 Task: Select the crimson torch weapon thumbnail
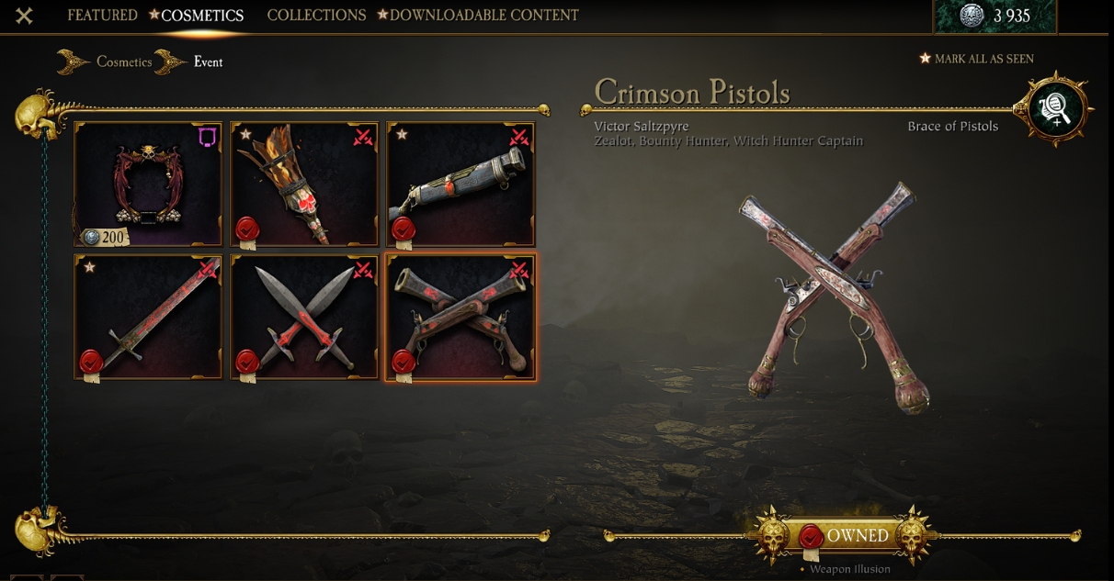(304, 184)
